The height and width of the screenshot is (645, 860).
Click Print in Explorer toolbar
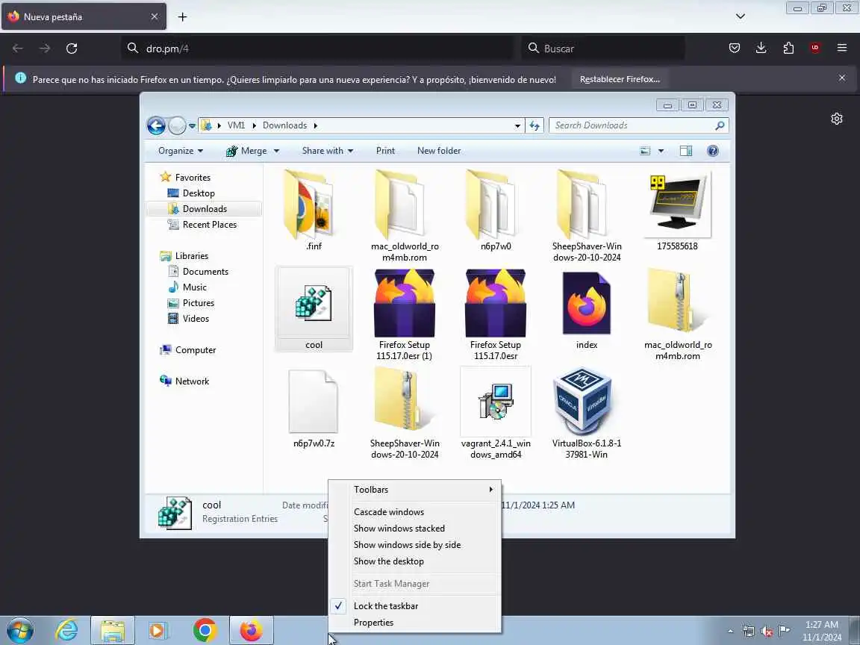click(385, 151)
